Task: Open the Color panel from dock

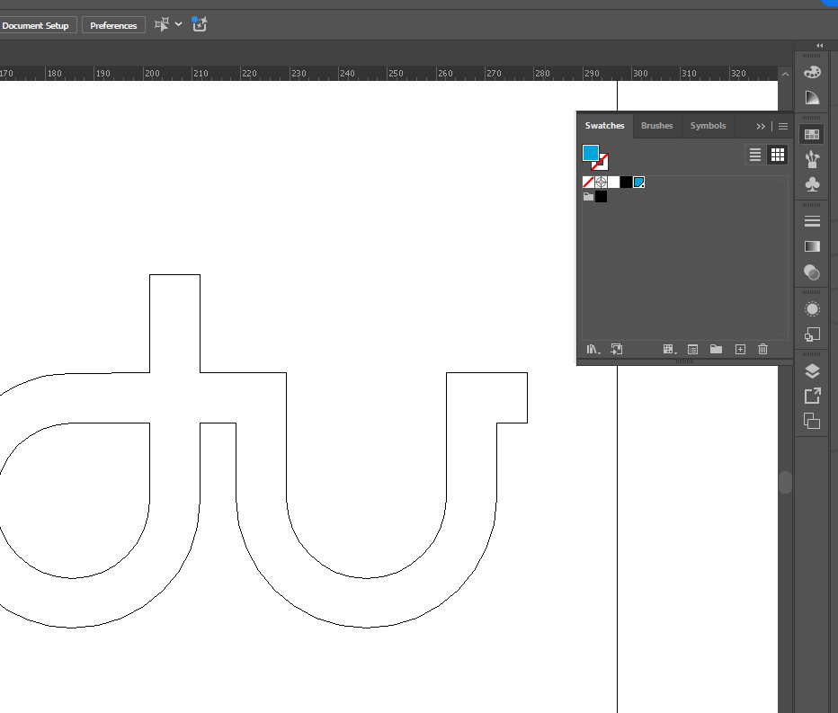Action: (x=812, y=72)
